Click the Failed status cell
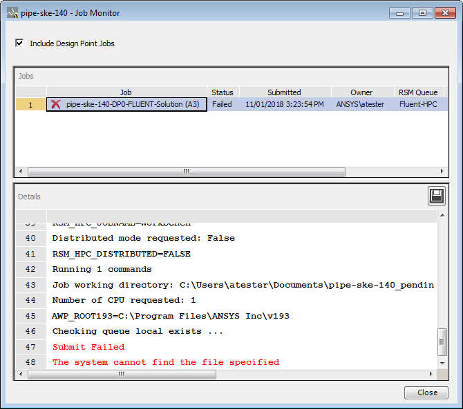The width and height of the screenshot is (463, 409). coord(222,104)
